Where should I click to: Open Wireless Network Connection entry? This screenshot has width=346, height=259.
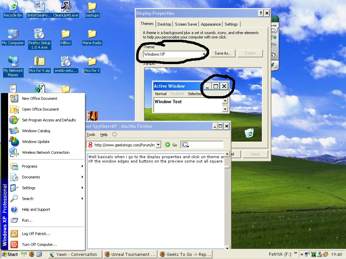47,152
